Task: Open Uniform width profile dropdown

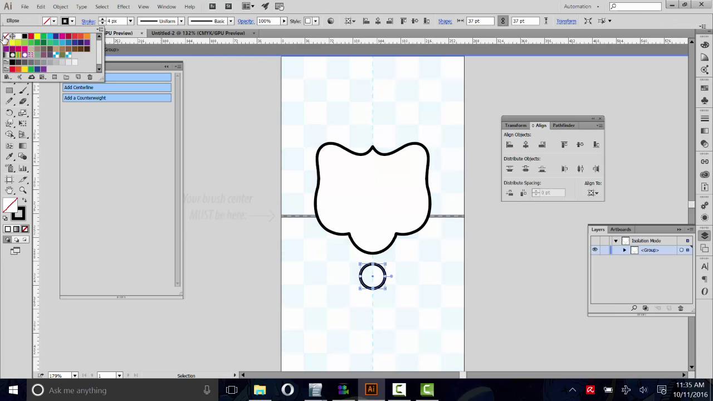Action: pos(181,21)
